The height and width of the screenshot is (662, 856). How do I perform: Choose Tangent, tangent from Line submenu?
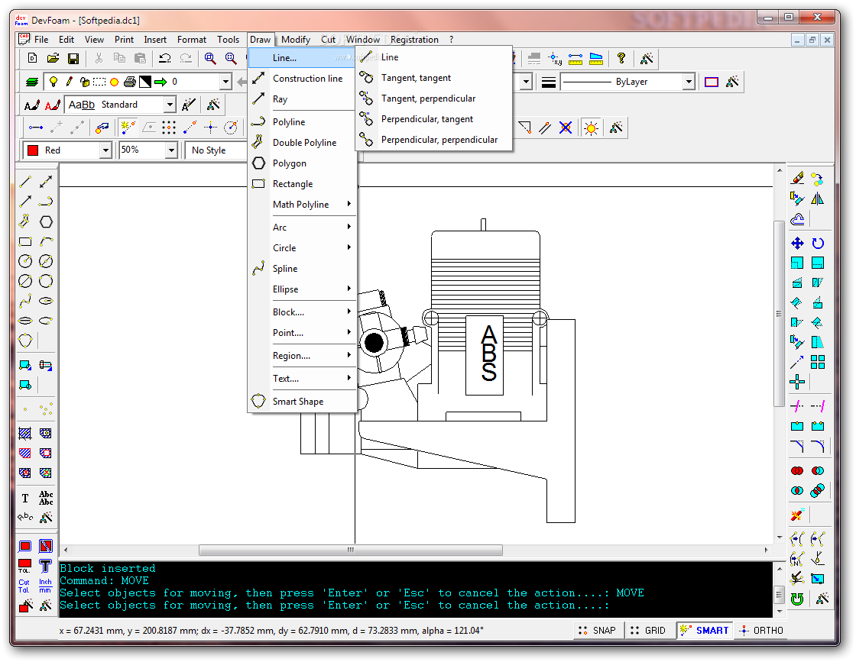coord(434,78)
